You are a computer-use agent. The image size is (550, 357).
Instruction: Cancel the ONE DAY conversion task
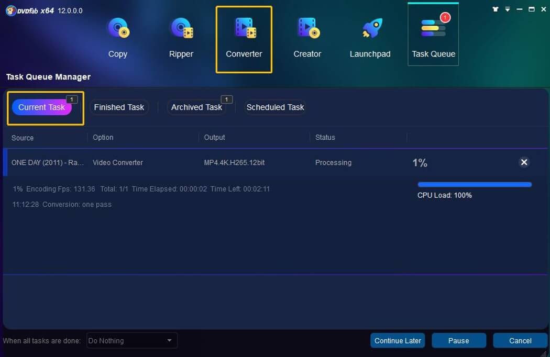click(524, 162)
